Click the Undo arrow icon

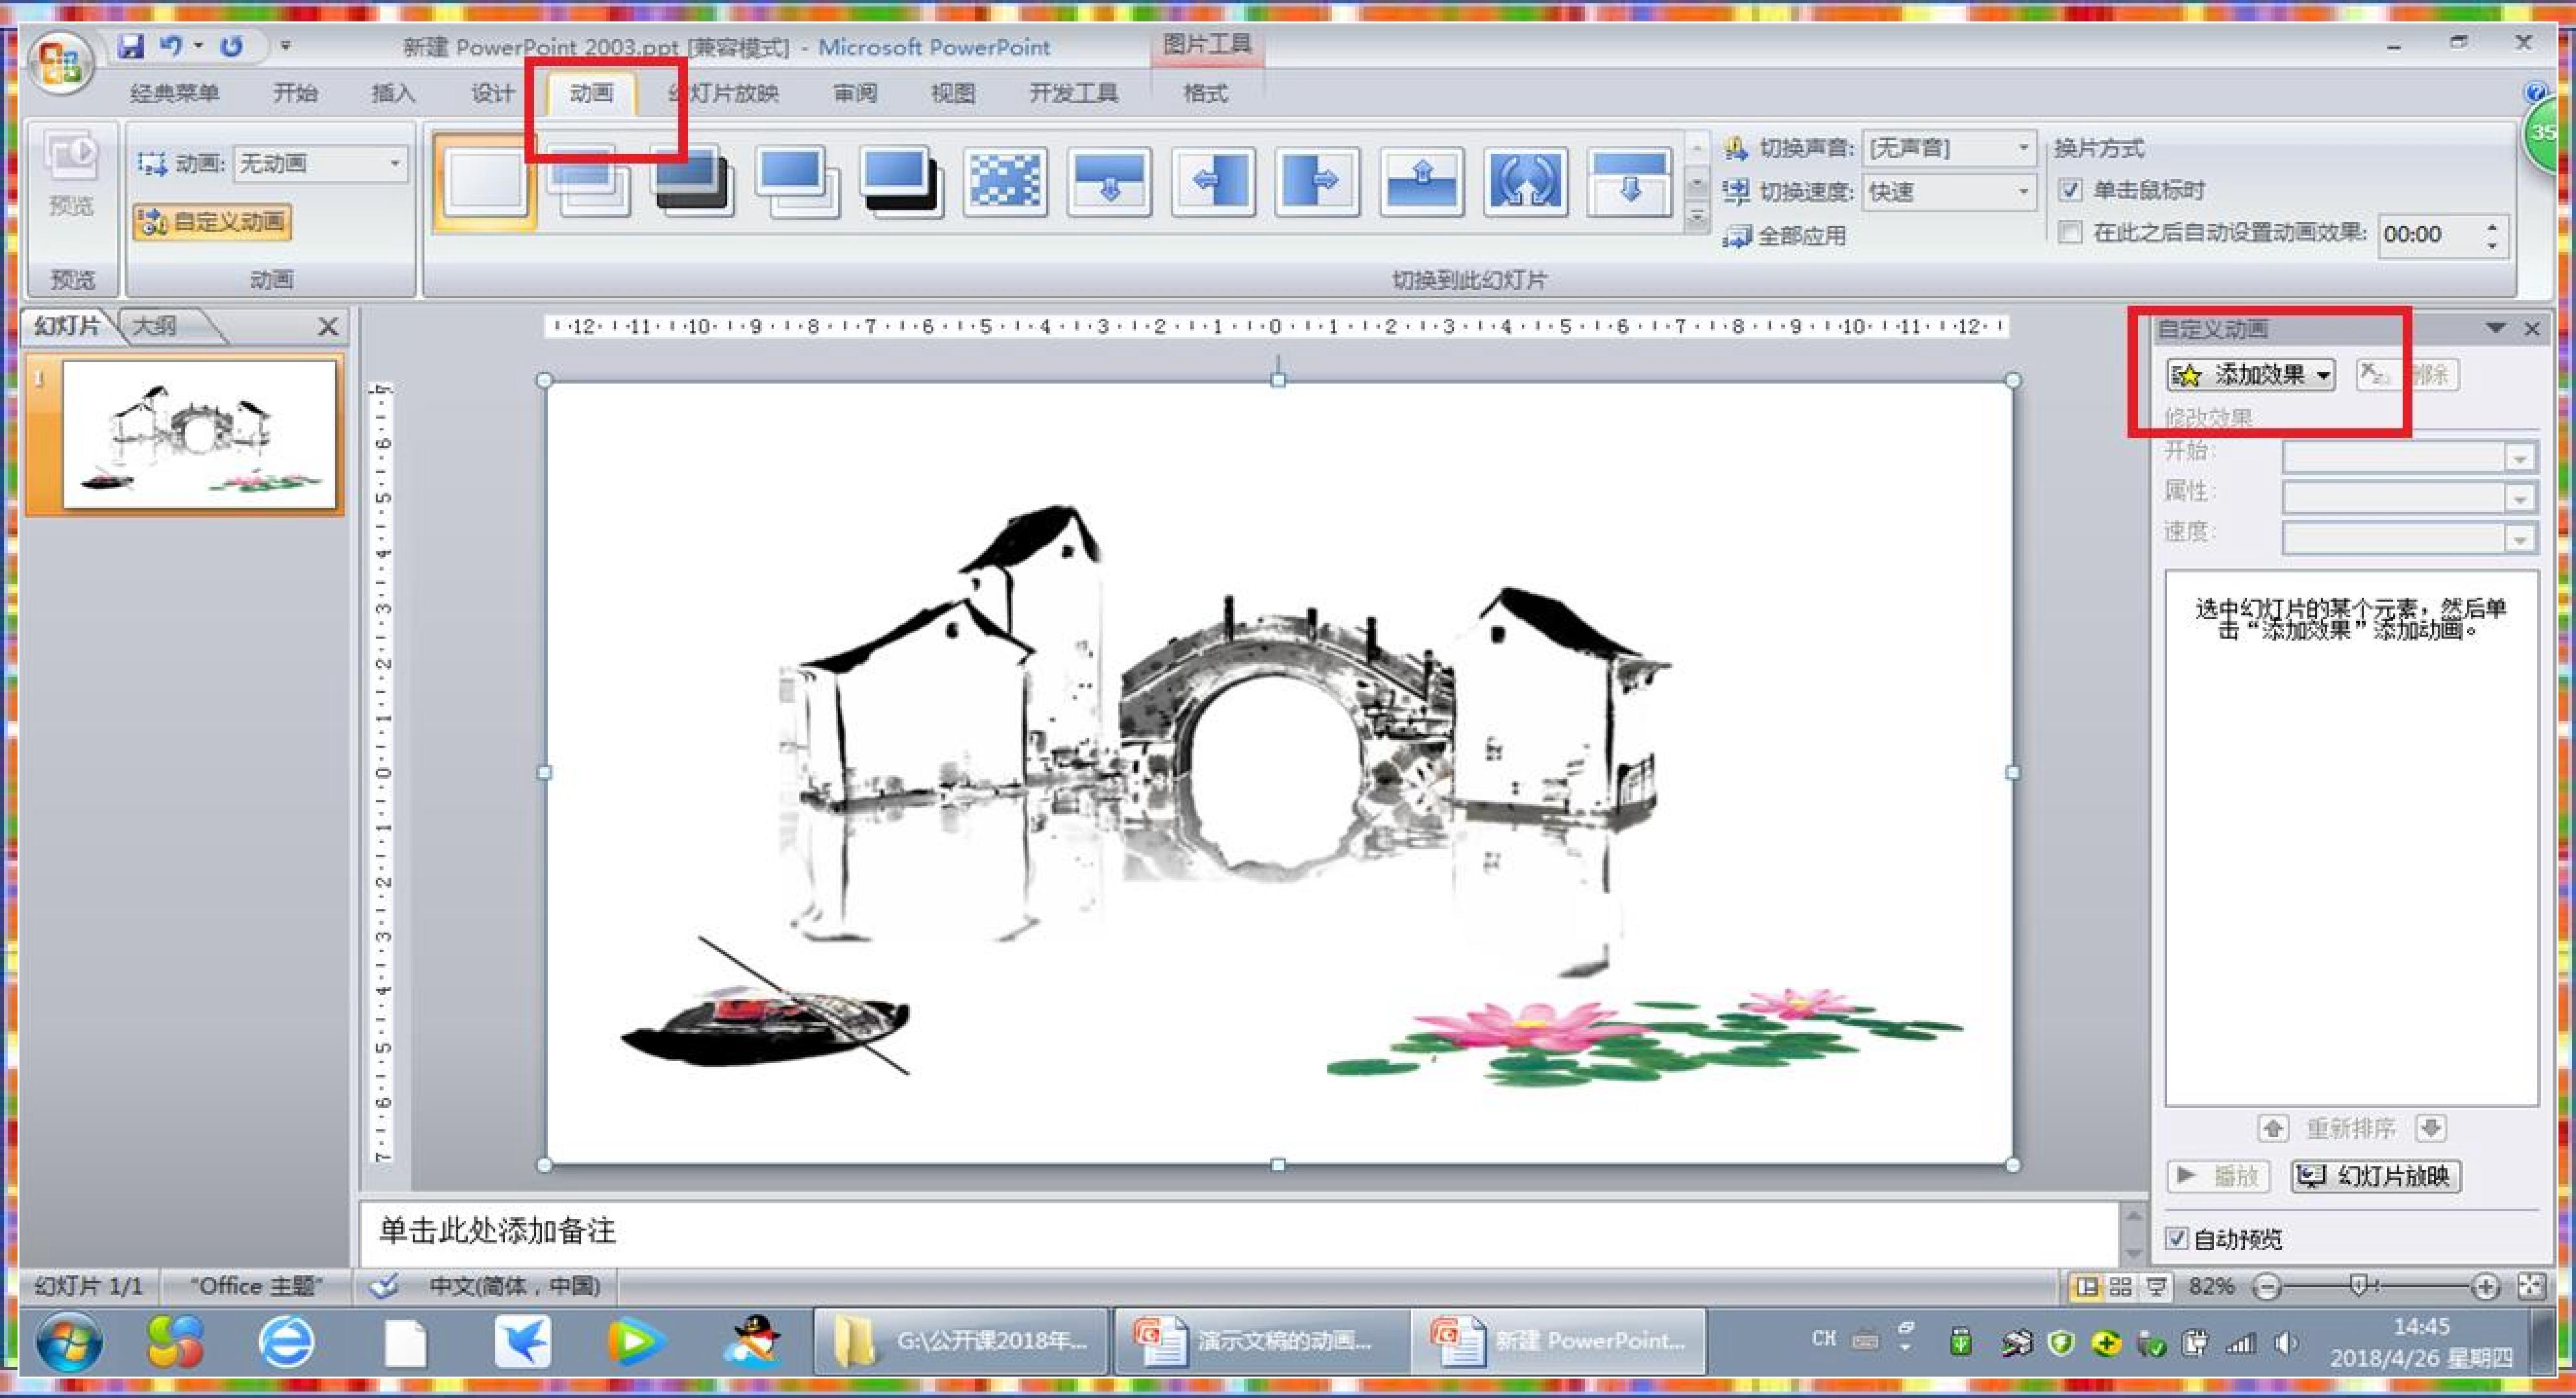coord(171,46)
